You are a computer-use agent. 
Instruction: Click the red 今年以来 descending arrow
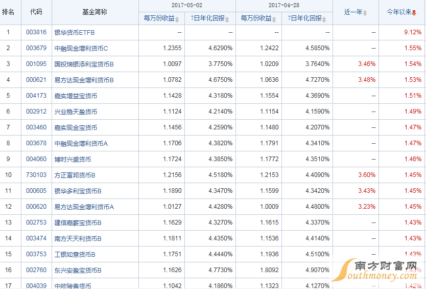coord(414,13)
